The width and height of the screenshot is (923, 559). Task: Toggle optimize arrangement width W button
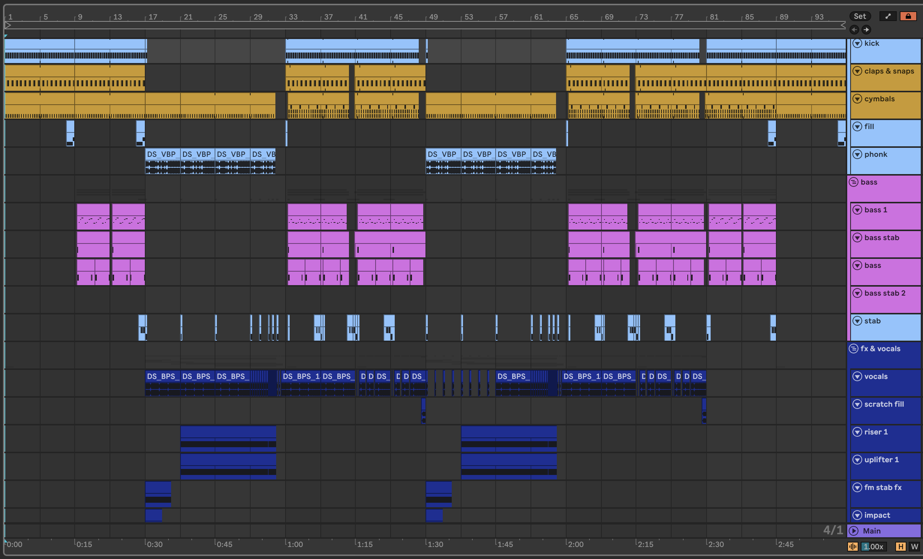click(x=914, y=547)
